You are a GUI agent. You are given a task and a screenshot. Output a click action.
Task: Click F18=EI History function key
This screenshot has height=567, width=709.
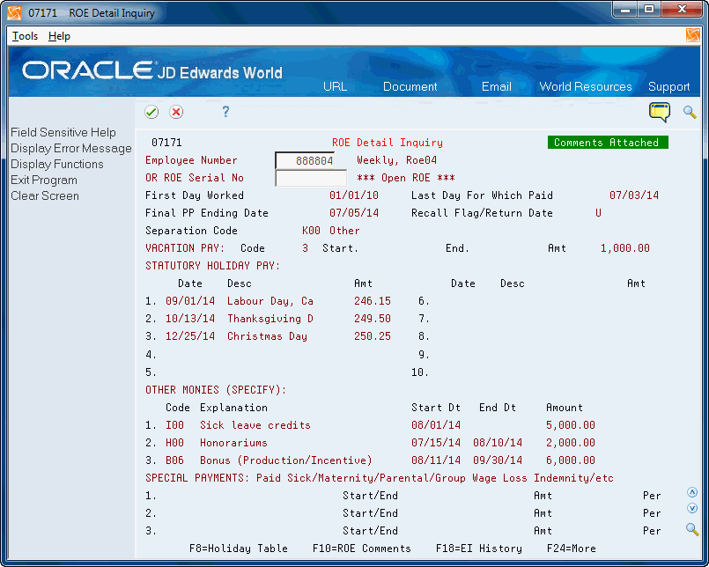click(x=479, y=549)
